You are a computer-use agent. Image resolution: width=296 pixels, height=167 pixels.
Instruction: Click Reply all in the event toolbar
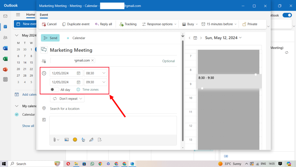103,24
